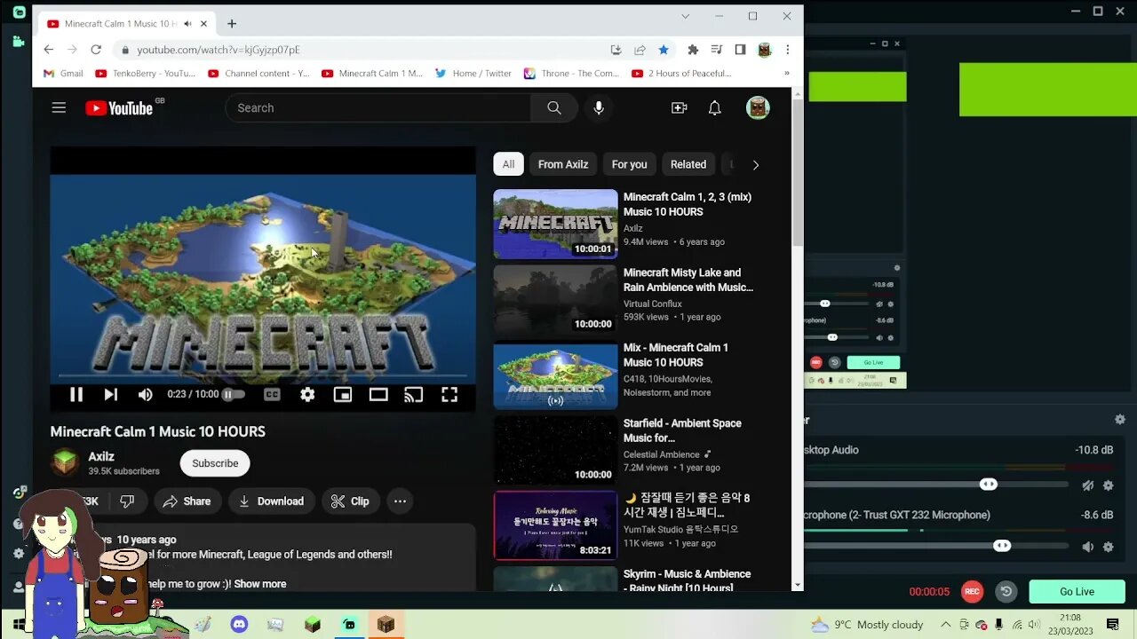Image resolution: width=1137 pixels, height=639 pixels.
Task: Mute tab audio on Chrome tab
Action: coord(187,24)
